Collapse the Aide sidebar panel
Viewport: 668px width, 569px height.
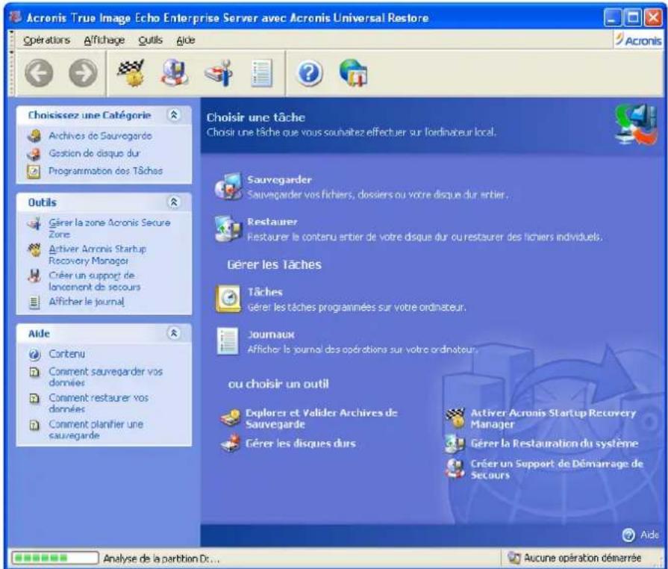[x=174, y=333]
